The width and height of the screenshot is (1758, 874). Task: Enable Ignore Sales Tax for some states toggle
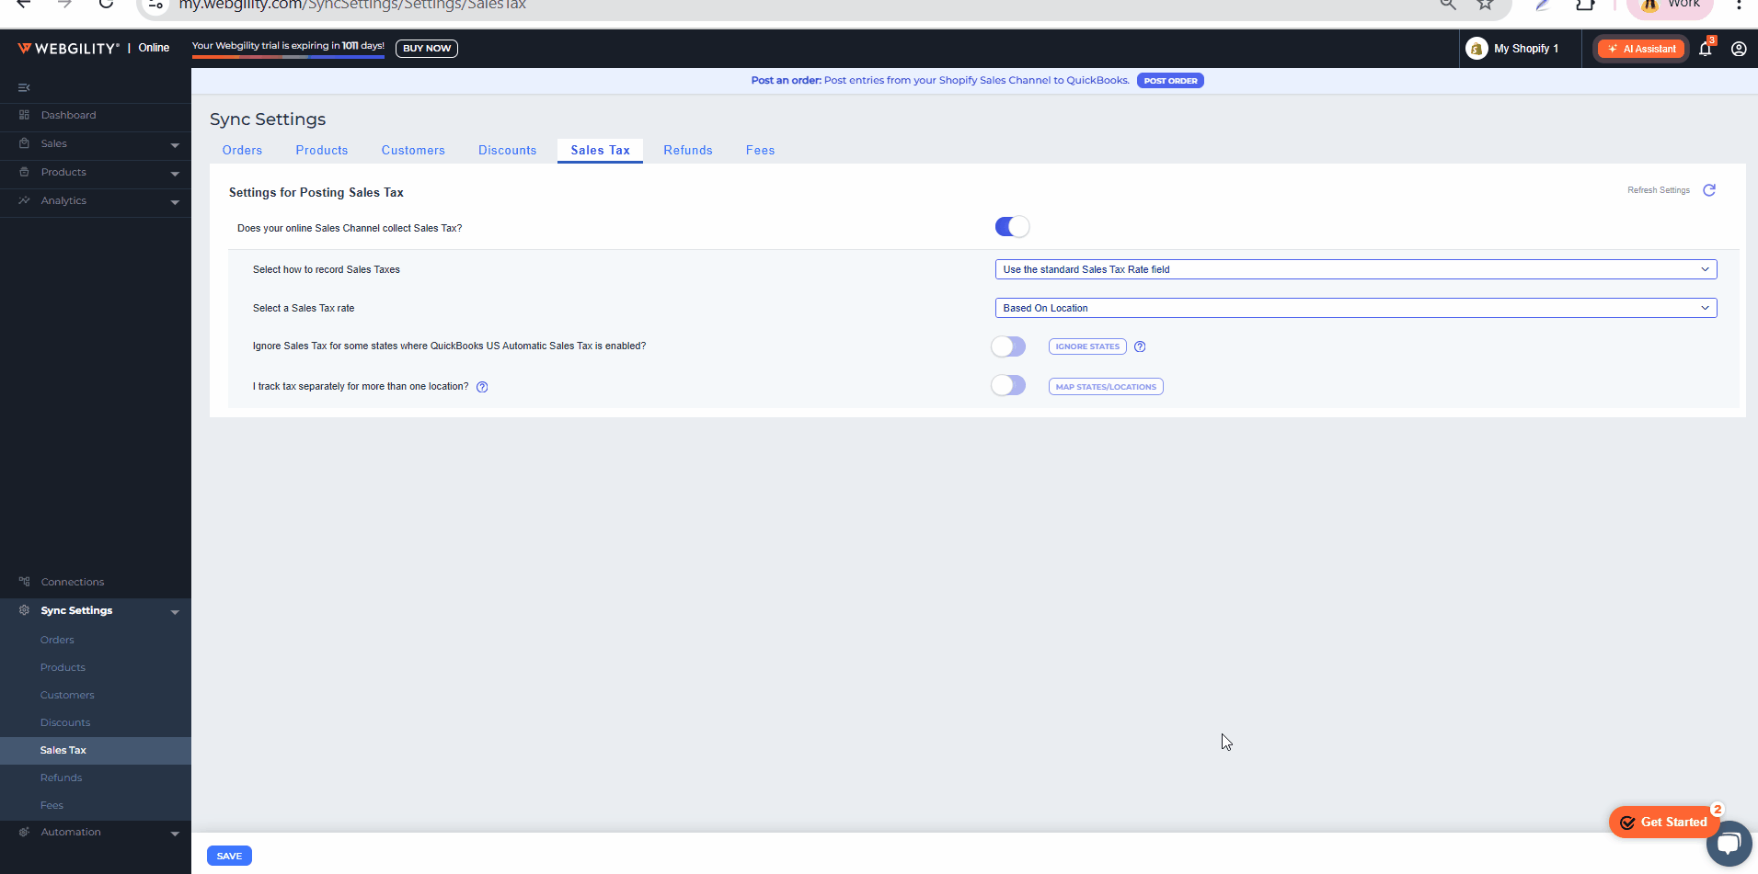point(1007,346)
